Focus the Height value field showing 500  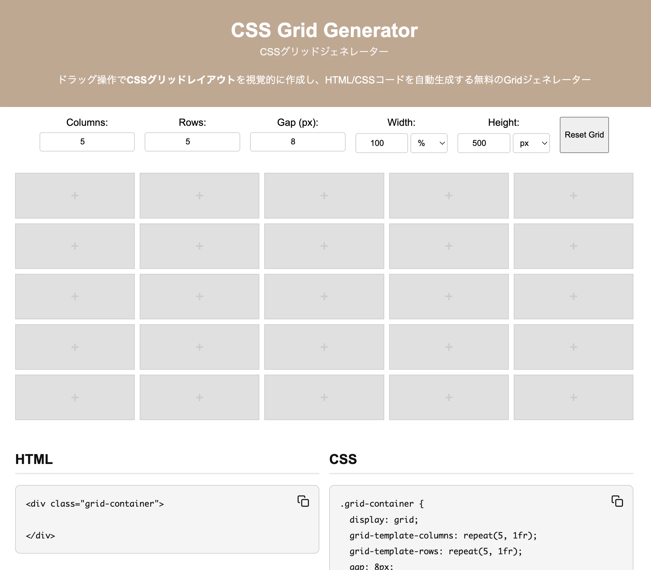(x=483, y=143)
